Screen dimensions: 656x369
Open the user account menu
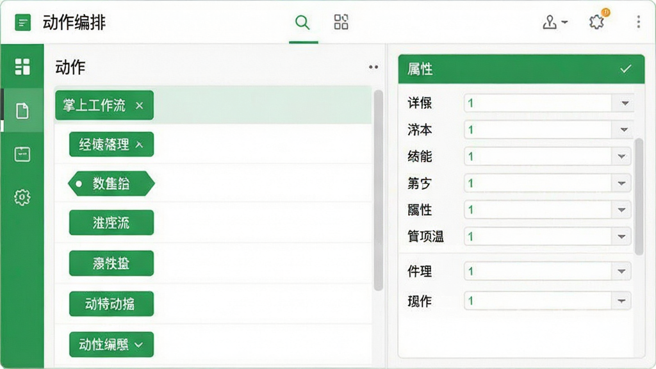point(555,22)
